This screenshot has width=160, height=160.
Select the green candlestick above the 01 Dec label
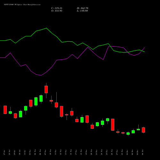[128, 133]
